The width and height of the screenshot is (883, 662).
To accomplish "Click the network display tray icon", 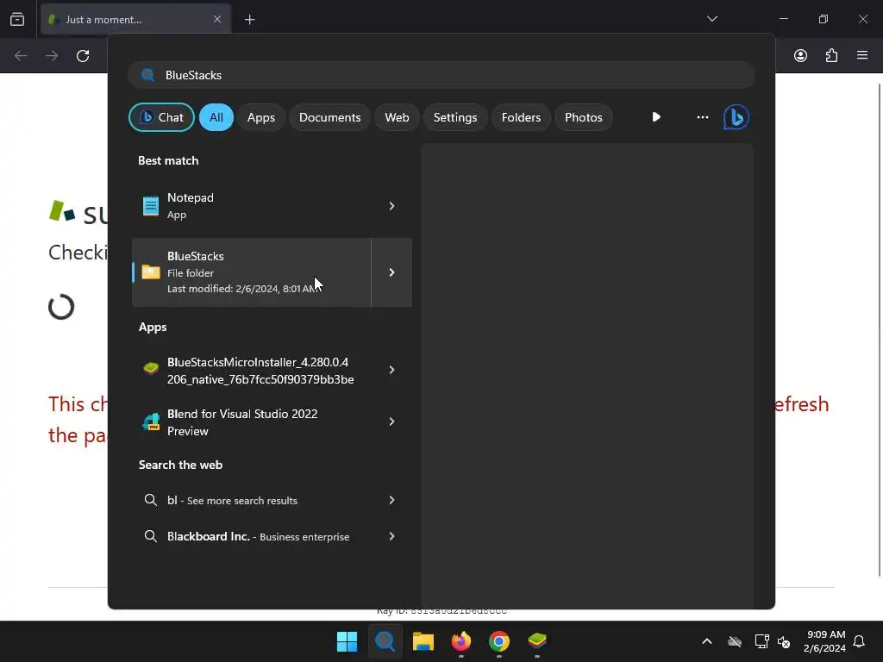I will pos(761,641).
